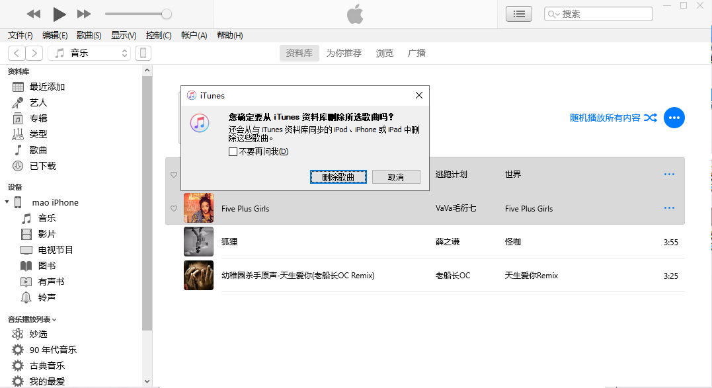Image resolution: width=712 pixels, height=388 pixels.
Task: Switch to the 浏览 tab
Action: tap(385, 53)
